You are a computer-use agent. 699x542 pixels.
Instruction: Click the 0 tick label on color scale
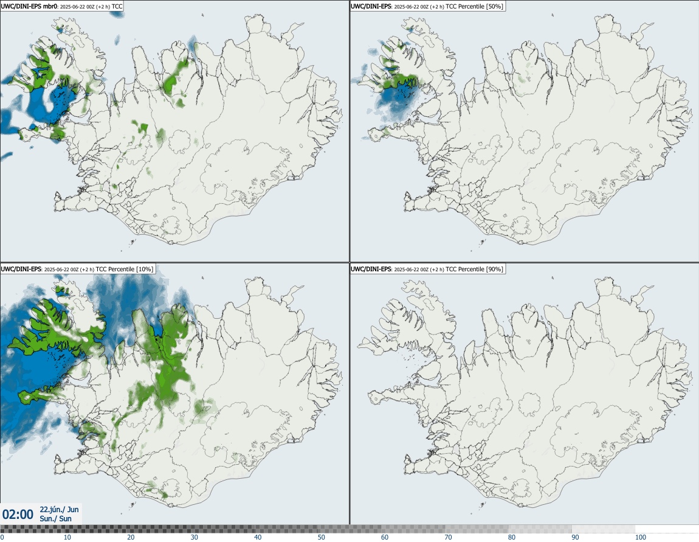pos(2,538)
